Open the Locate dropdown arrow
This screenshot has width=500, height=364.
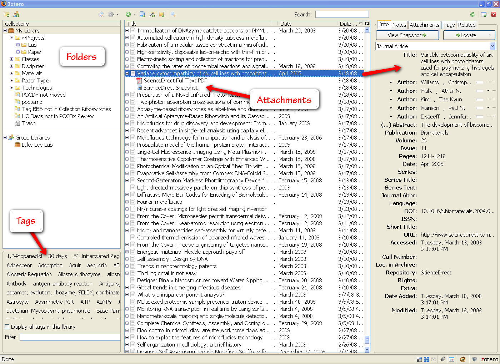490,35
